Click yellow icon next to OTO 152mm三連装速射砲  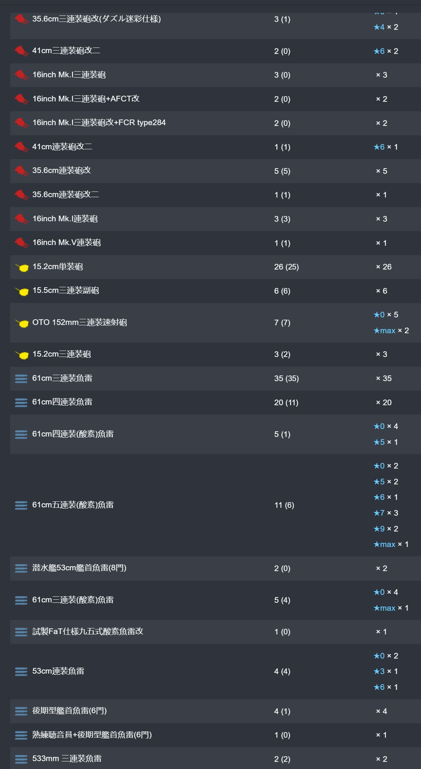(x=22, y=323)
